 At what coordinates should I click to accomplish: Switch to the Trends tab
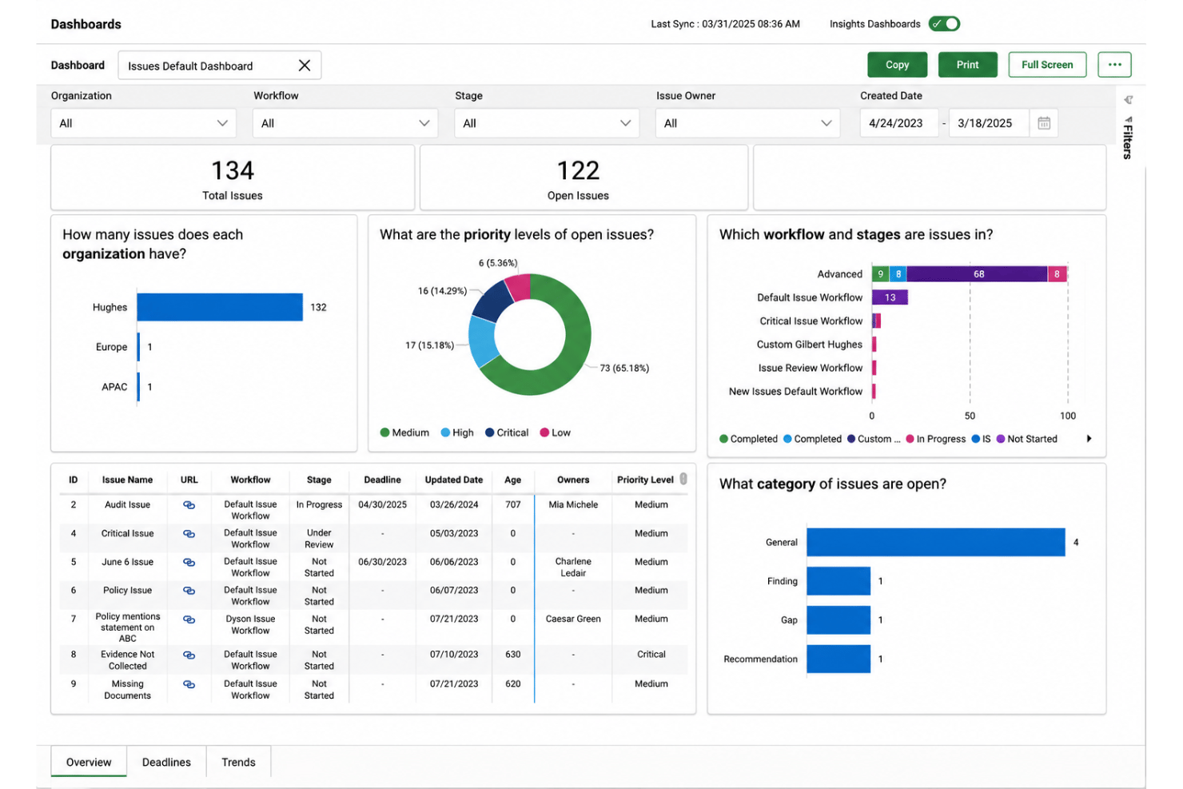[x=238, y=762]
